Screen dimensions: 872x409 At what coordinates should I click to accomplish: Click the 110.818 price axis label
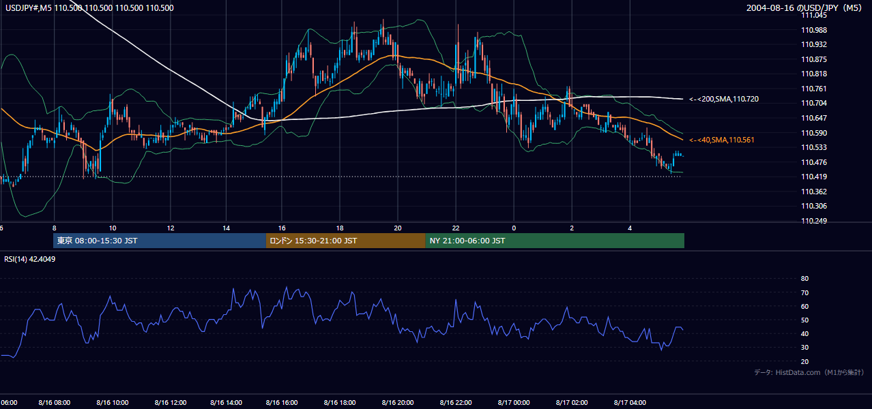tap(815, 74)
